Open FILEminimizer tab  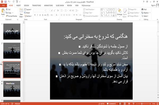pos(86,6)
